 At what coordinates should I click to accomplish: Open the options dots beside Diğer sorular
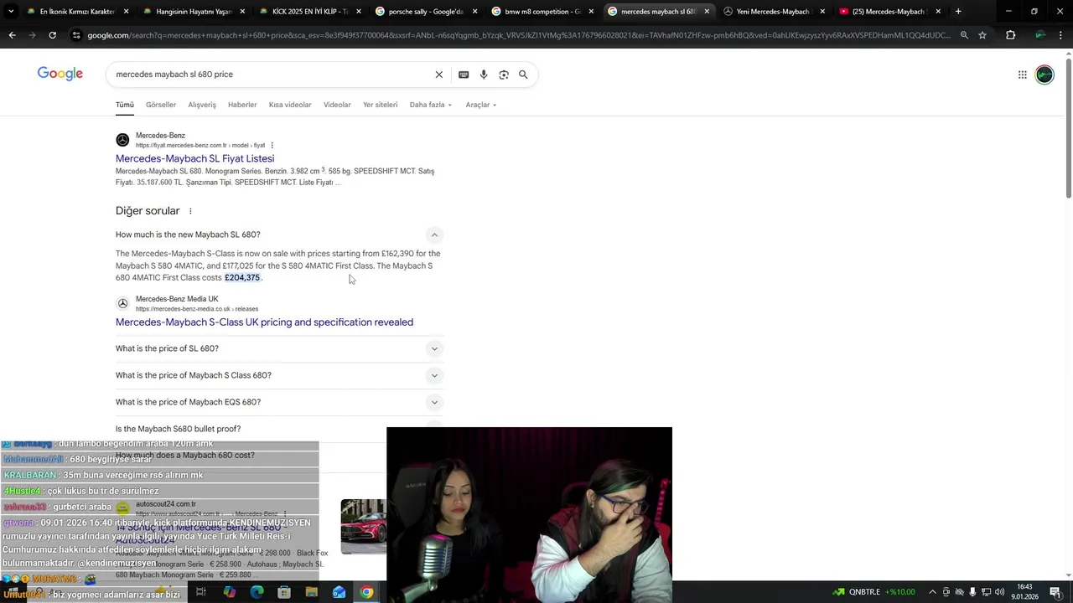point(190,211)
